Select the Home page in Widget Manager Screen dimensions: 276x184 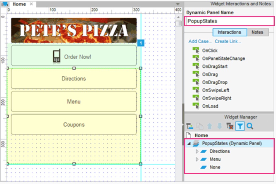[x=201, y=135]
